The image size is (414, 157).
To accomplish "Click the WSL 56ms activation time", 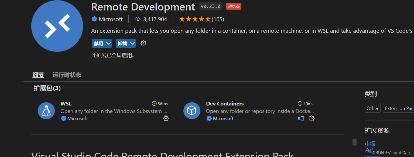I will tap(163, 104).
